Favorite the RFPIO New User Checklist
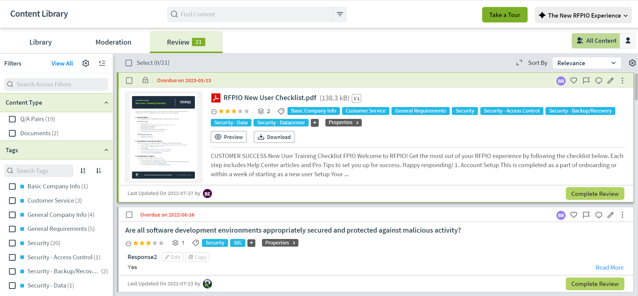The height and width of the screenshot is (296, 638). 574,81
